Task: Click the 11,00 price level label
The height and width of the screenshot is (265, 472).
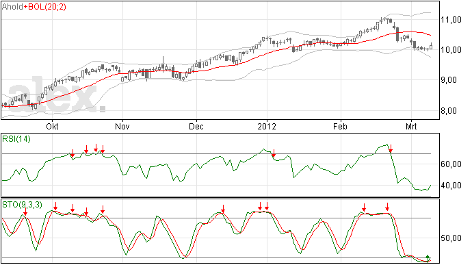Action: pyautogui.click(x=451, y=20)
